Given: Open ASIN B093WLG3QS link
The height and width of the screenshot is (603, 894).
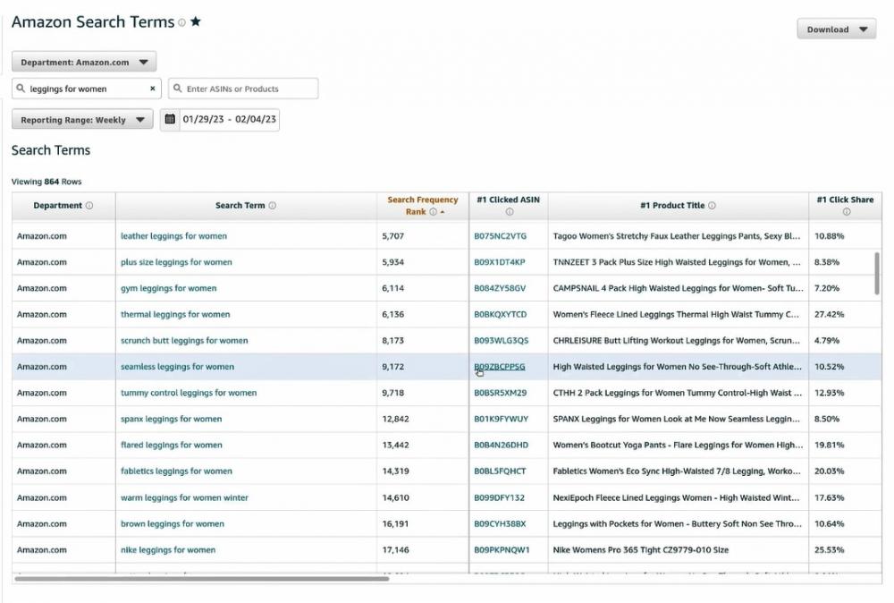Looking at the screenshot, I should (x=502, y=341).
